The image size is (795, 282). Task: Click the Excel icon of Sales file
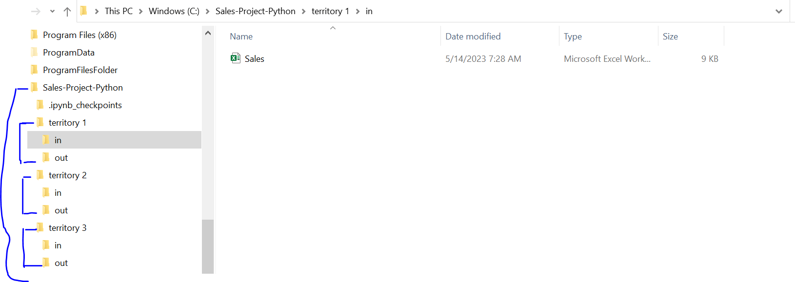coord(236,58)
